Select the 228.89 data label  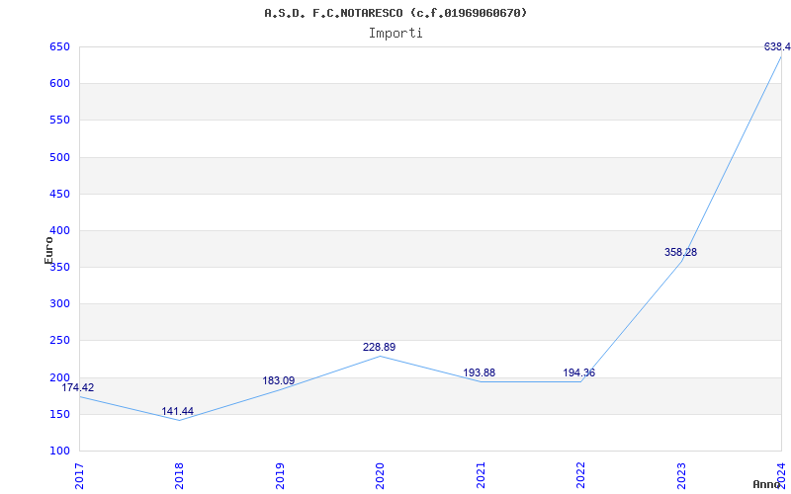point(379,347)
